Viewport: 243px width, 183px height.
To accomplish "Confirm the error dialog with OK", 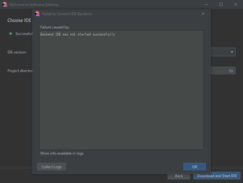I will click(195, 167).
